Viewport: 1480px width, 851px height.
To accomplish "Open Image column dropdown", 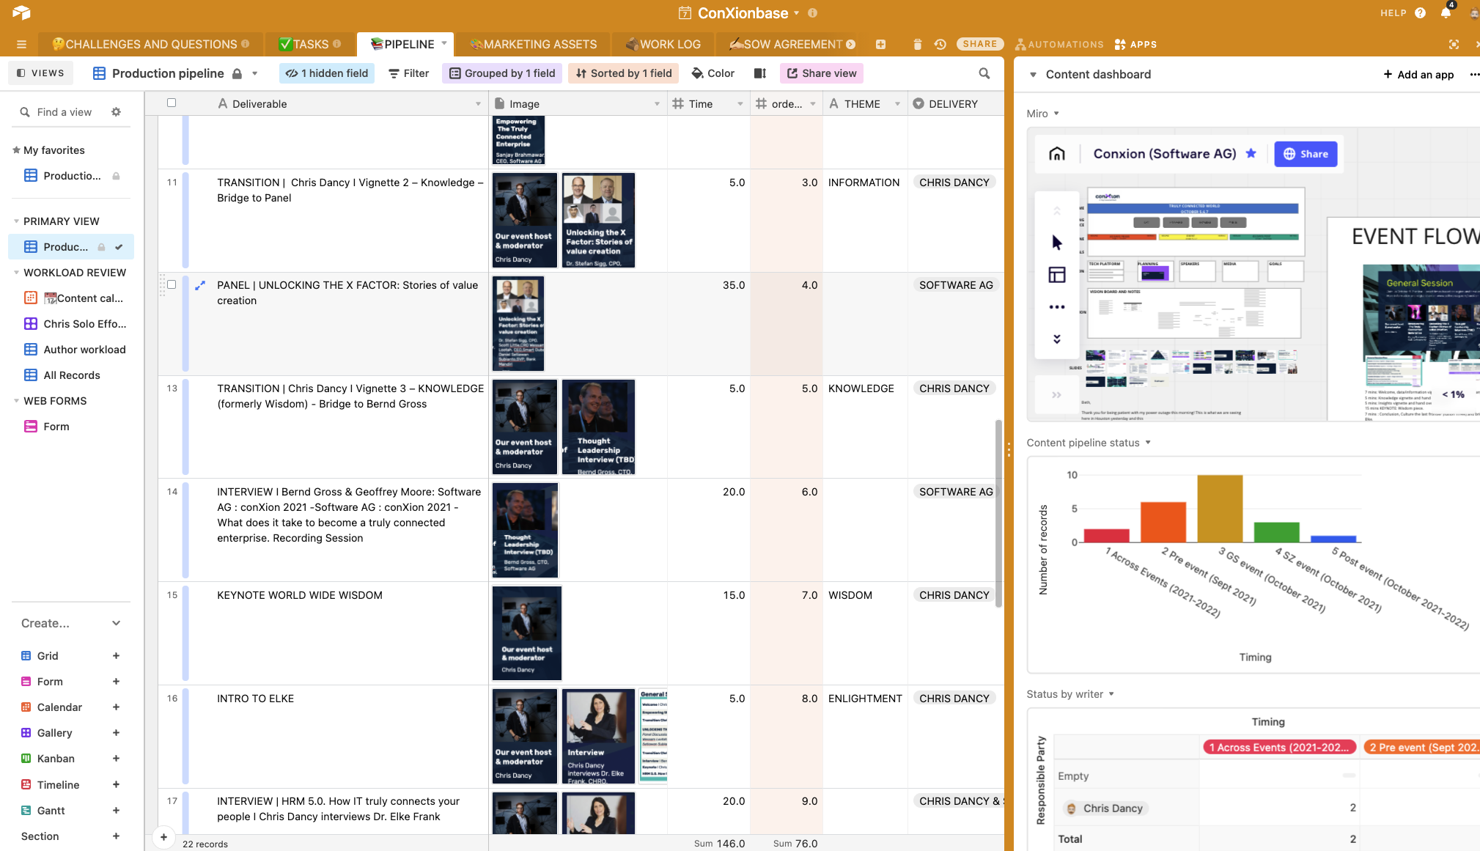I will coord(657,104).
